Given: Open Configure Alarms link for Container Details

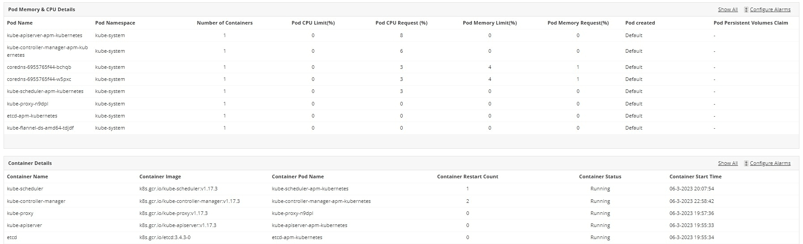Looking at the screenshot, I should pyautogui.click(x=770, y=163).
